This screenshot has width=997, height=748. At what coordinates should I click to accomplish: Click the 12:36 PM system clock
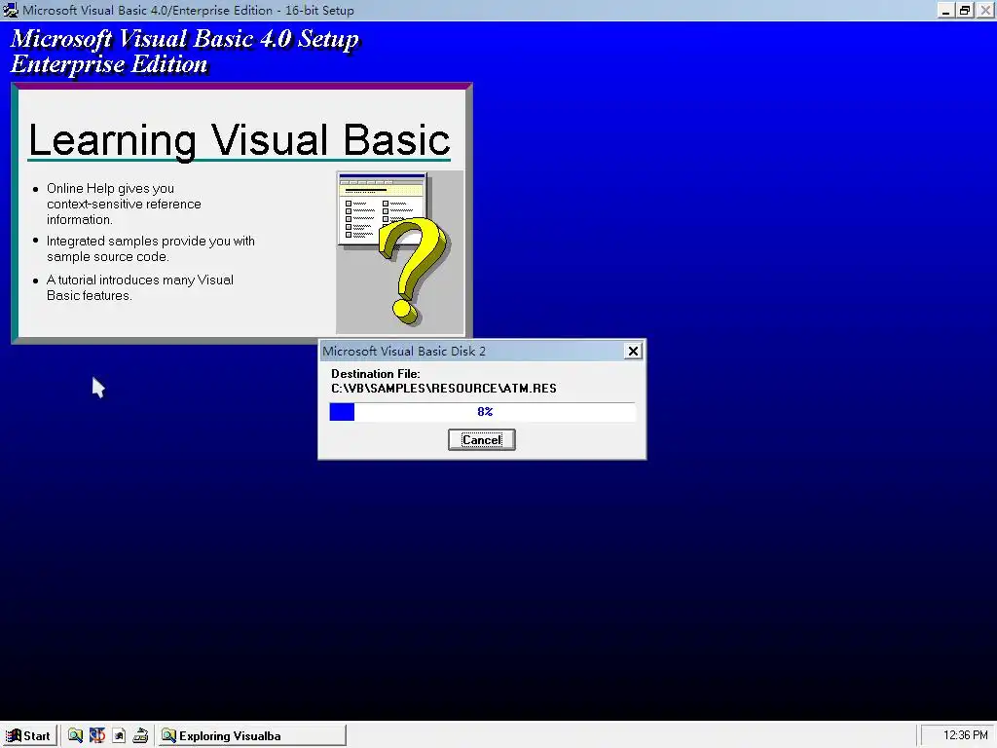[965, 735]
